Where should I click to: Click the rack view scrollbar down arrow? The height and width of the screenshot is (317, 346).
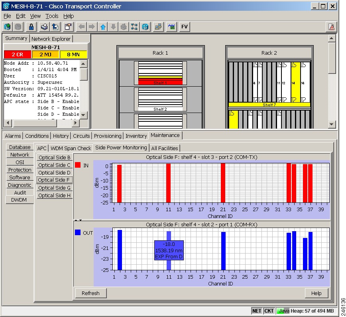coord(331,124)
